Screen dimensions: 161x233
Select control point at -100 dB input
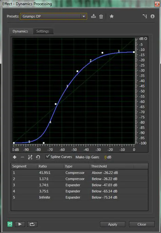pos(14,143)
